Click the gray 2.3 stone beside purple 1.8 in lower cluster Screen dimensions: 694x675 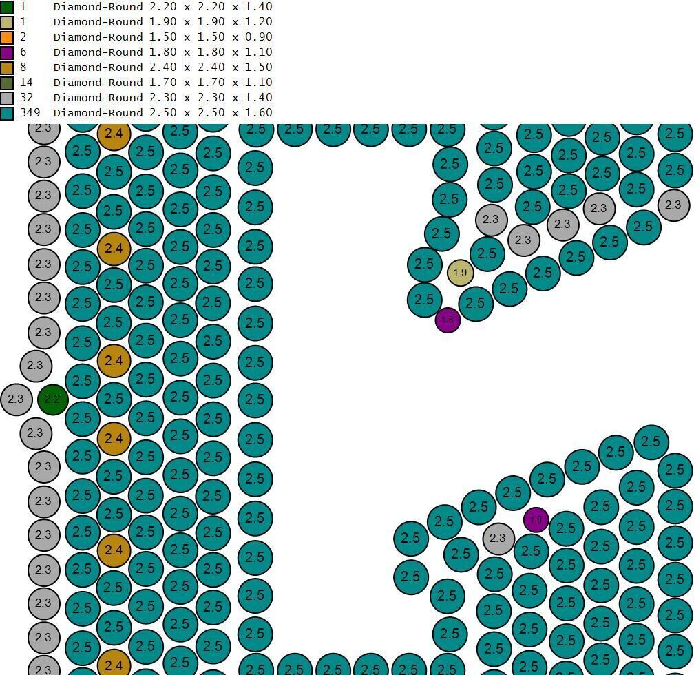point(498,539)
